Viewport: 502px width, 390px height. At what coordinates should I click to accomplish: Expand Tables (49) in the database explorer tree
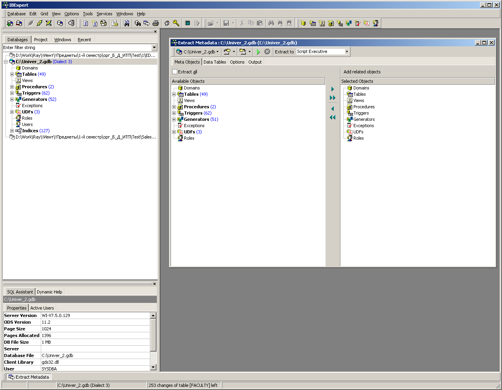(x=12, y=74)
